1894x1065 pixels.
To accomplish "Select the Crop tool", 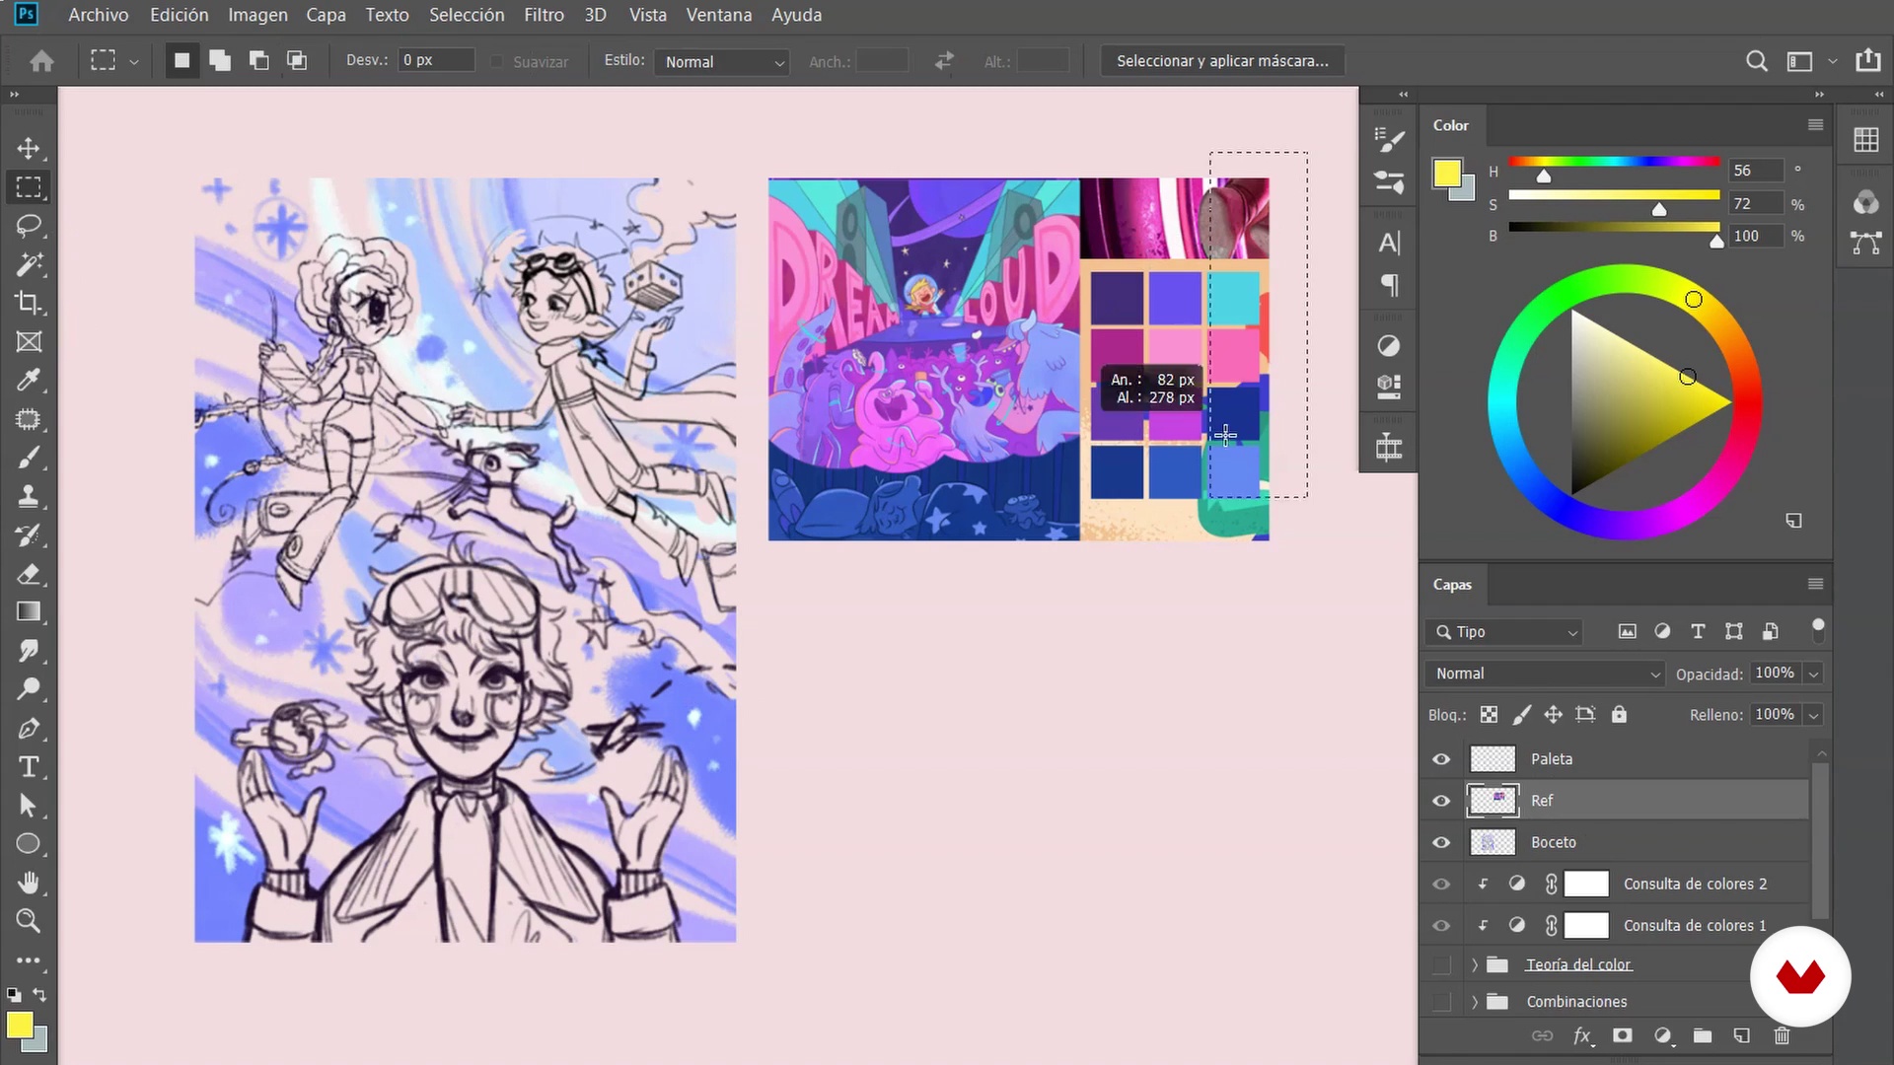I will click(29, 303).
